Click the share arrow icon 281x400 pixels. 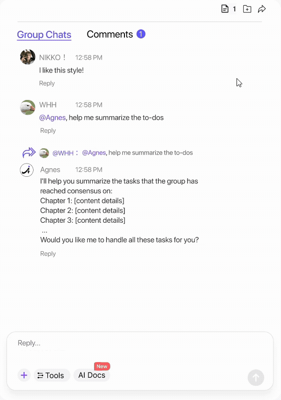pos(262,9)
